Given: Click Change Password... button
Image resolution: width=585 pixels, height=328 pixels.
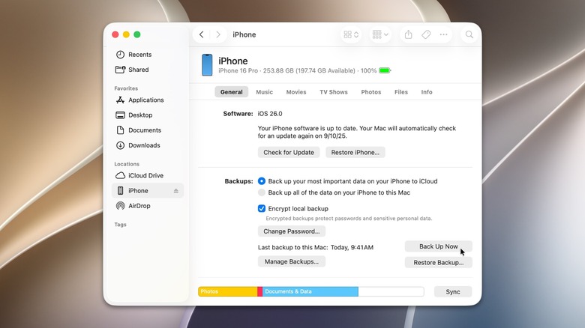Looking at the screenshot, I should (x=292, y=231).
